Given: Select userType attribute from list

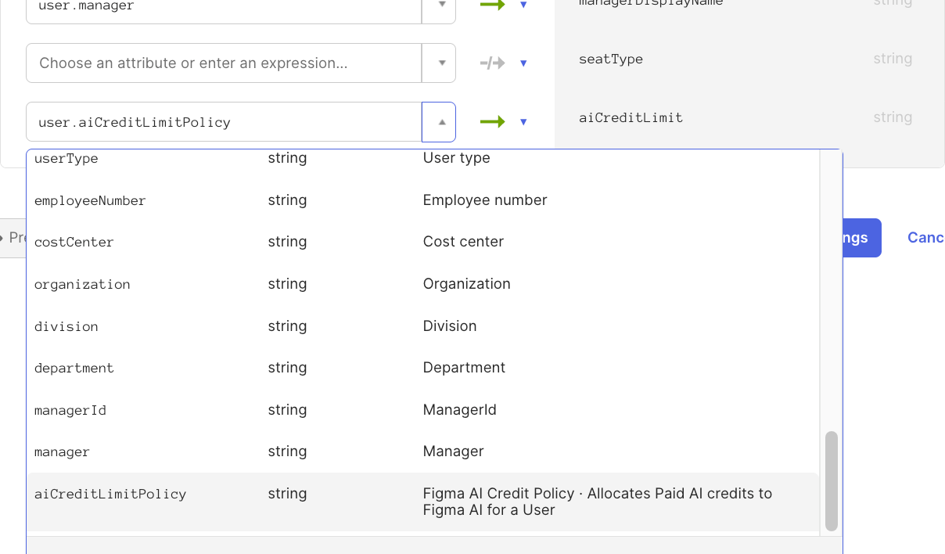Looking at the screenshot, I should tap(422, 159).
